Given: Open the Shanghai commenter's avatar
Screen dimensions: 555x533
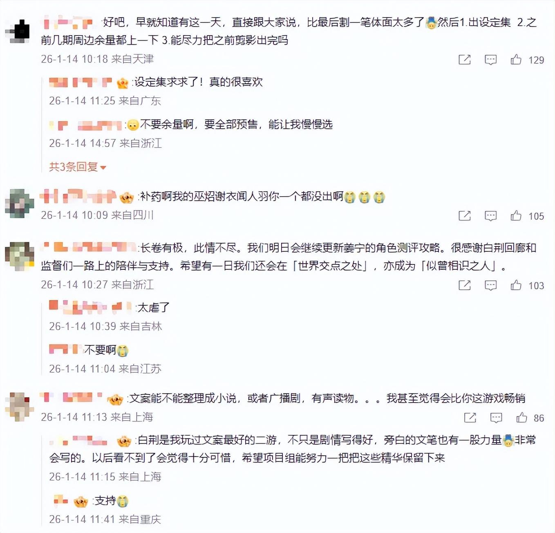Looking at the screenshot, I should (20, 407).
